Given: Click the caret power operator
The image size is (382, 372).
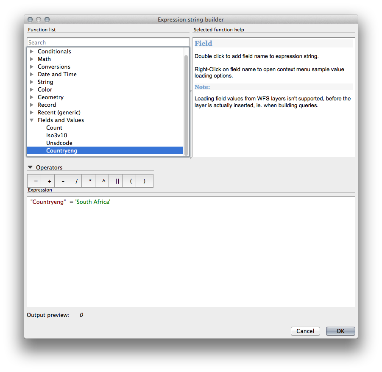Looking at the screenshot, I should pyautogui.click(x=103, y=181).
